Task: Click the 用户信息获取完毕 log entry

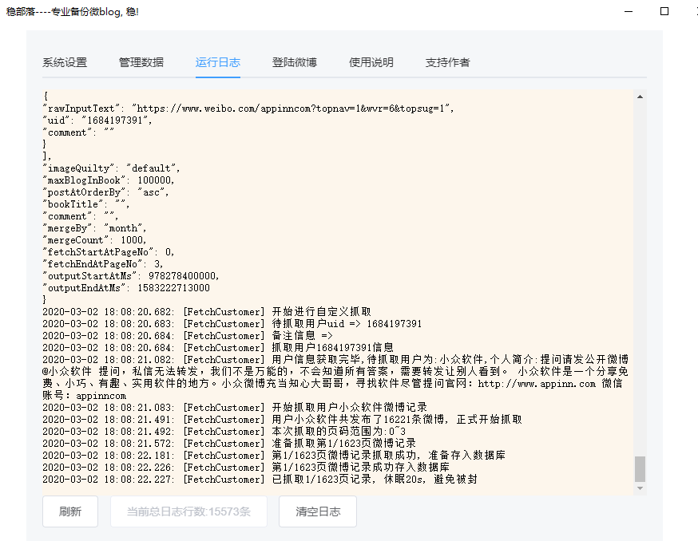Action: [335, 377]
